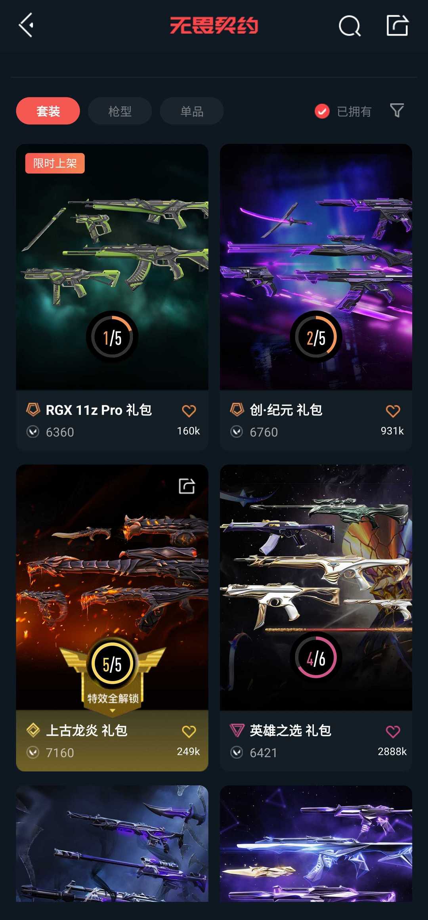The height and width of the screenshot is (920, 428).
Task: Tap pink heart on 英雄之选 礼包
Action: [x=393, y=731]
